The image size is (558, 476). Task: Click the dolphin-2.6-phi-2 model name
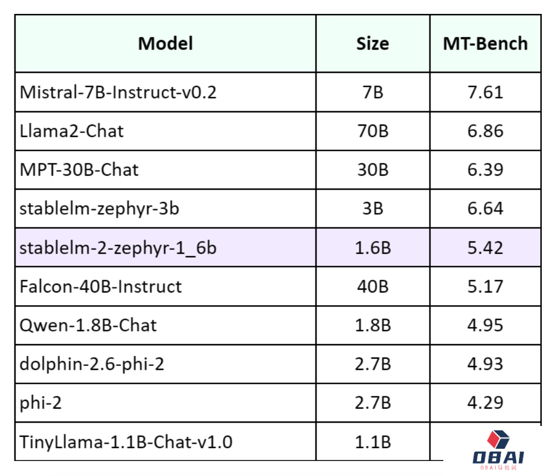tap(92, 364)
